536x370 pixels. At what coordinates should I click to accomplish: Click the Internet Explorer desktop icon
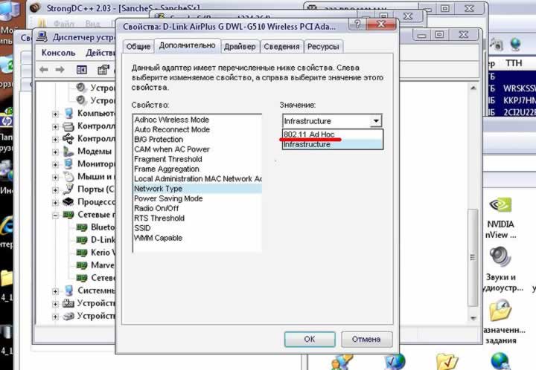[x=6, y=225]
